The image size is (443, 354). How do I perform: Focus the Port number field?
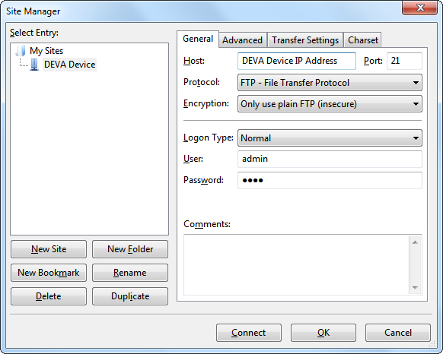(x=404, y=61)
